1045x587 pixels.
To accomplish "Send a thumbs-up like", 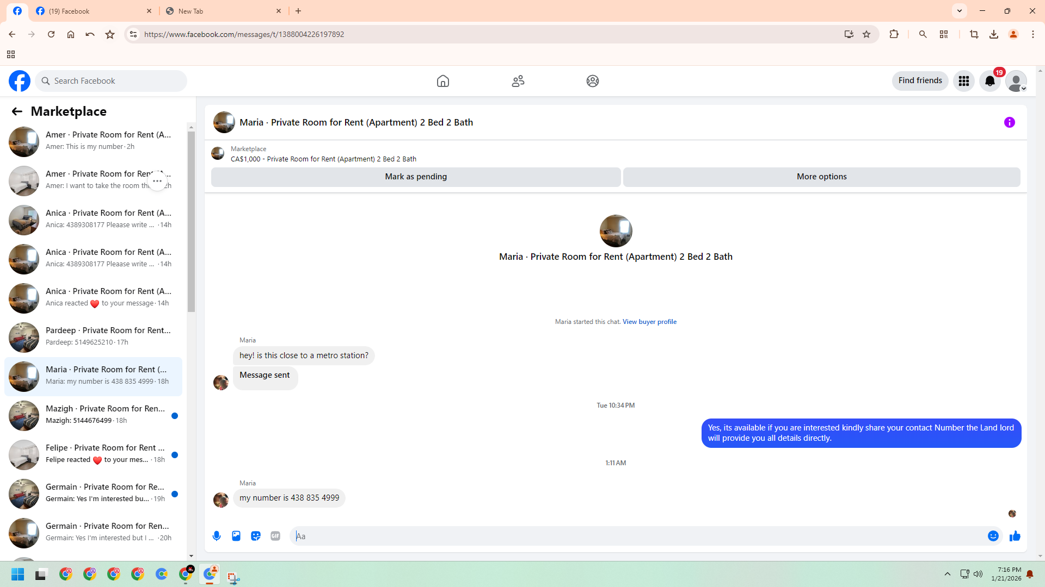I will [x=1015, y=536].
